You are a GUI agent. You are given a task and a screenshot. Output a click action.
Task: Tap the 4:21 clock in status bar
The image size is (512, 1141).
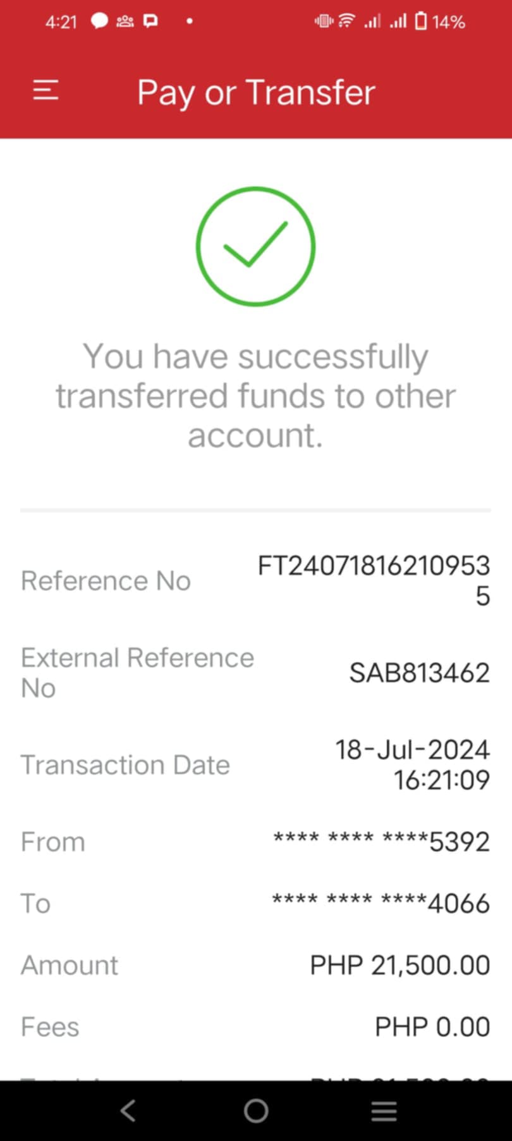coord(61,22)
